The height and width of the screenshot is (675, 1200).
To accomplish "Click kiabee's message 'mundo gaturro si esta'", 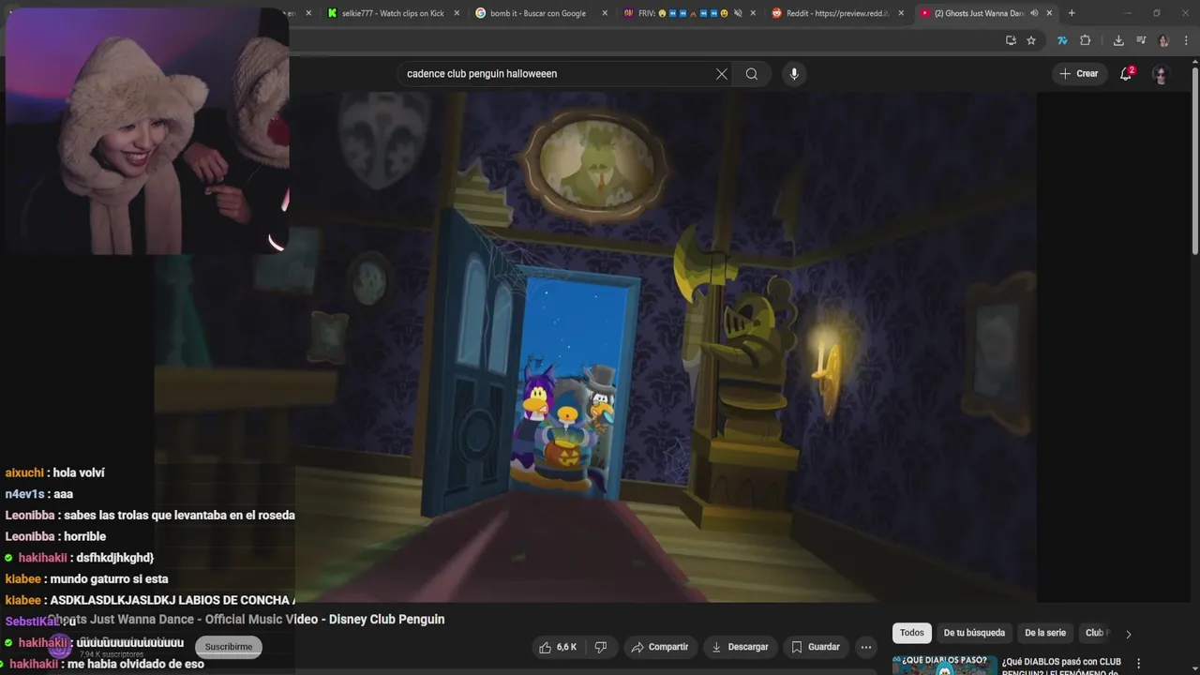I will click(86, 579).
